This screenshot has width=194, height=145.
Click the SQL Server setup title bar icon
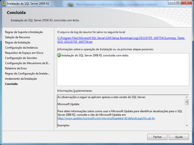4,4
